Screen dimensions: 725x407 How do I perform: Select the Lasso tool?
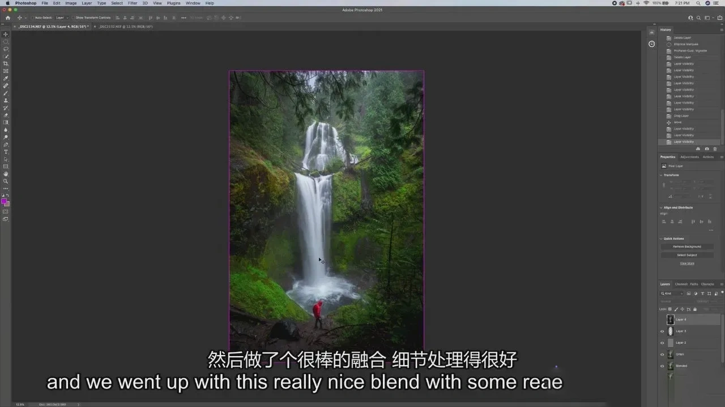[x=6, y=49]
